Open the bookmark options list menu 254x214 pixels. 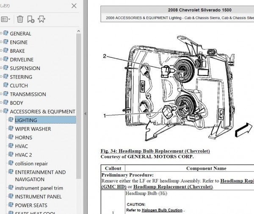click(x=6, y=19)
